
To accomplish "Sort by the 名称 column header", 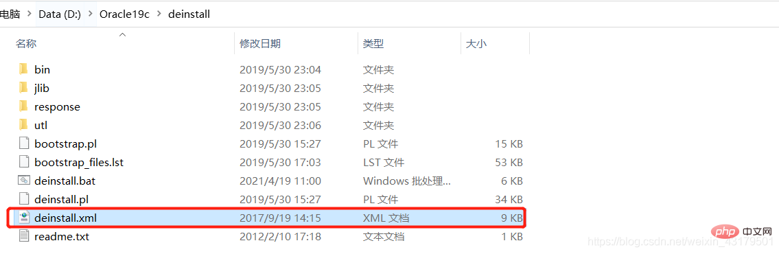I will click(x=26, y=44).
